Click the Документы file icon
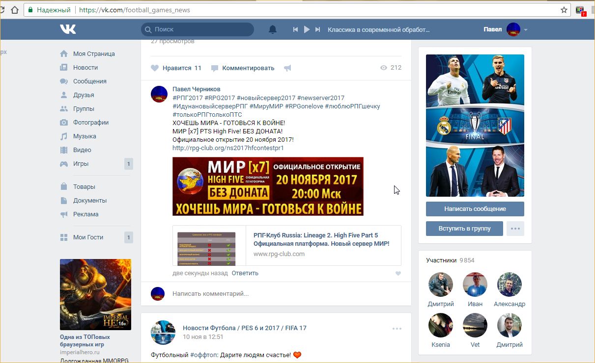 (x=64, y=201)
